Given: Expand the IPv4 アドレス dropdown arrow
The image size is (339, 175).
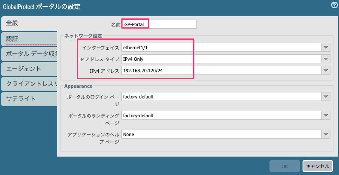Looking at the screenshot, I should (326, 70).
